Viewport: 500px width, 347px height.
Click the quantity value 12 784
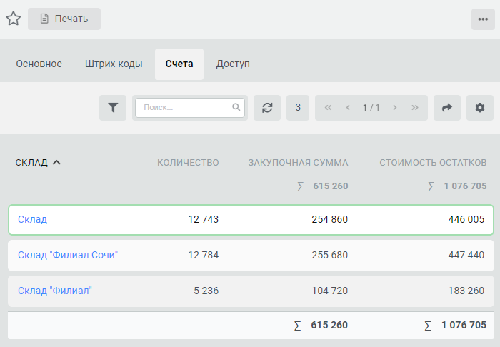[x=204, y=255]
